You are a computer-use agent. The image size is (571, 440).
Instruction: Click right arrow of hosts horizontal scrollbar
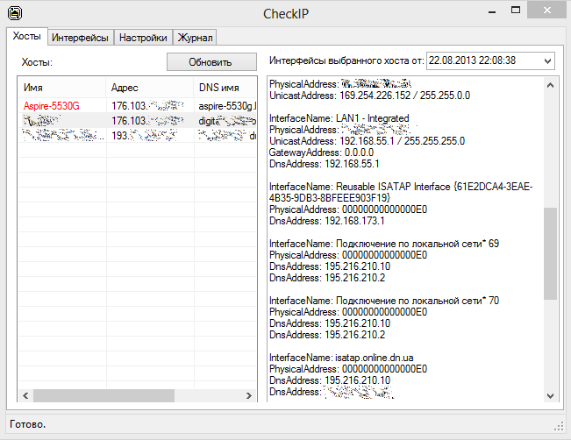click(x=249, y=395)
